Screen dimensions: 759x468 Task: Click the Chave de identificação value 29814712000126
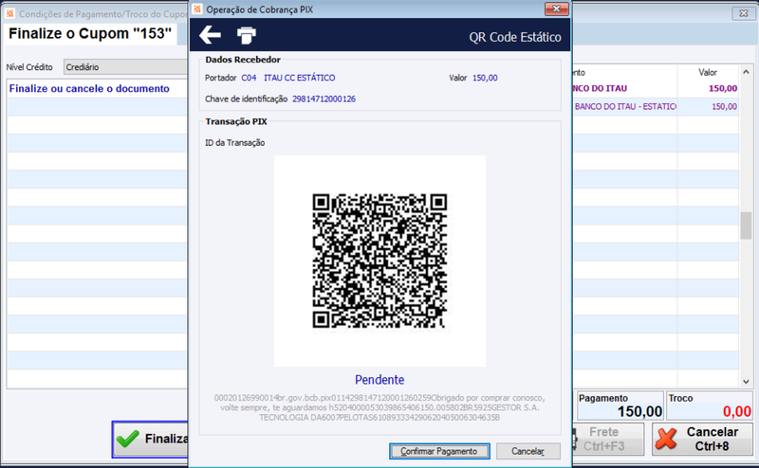[324, 99]
